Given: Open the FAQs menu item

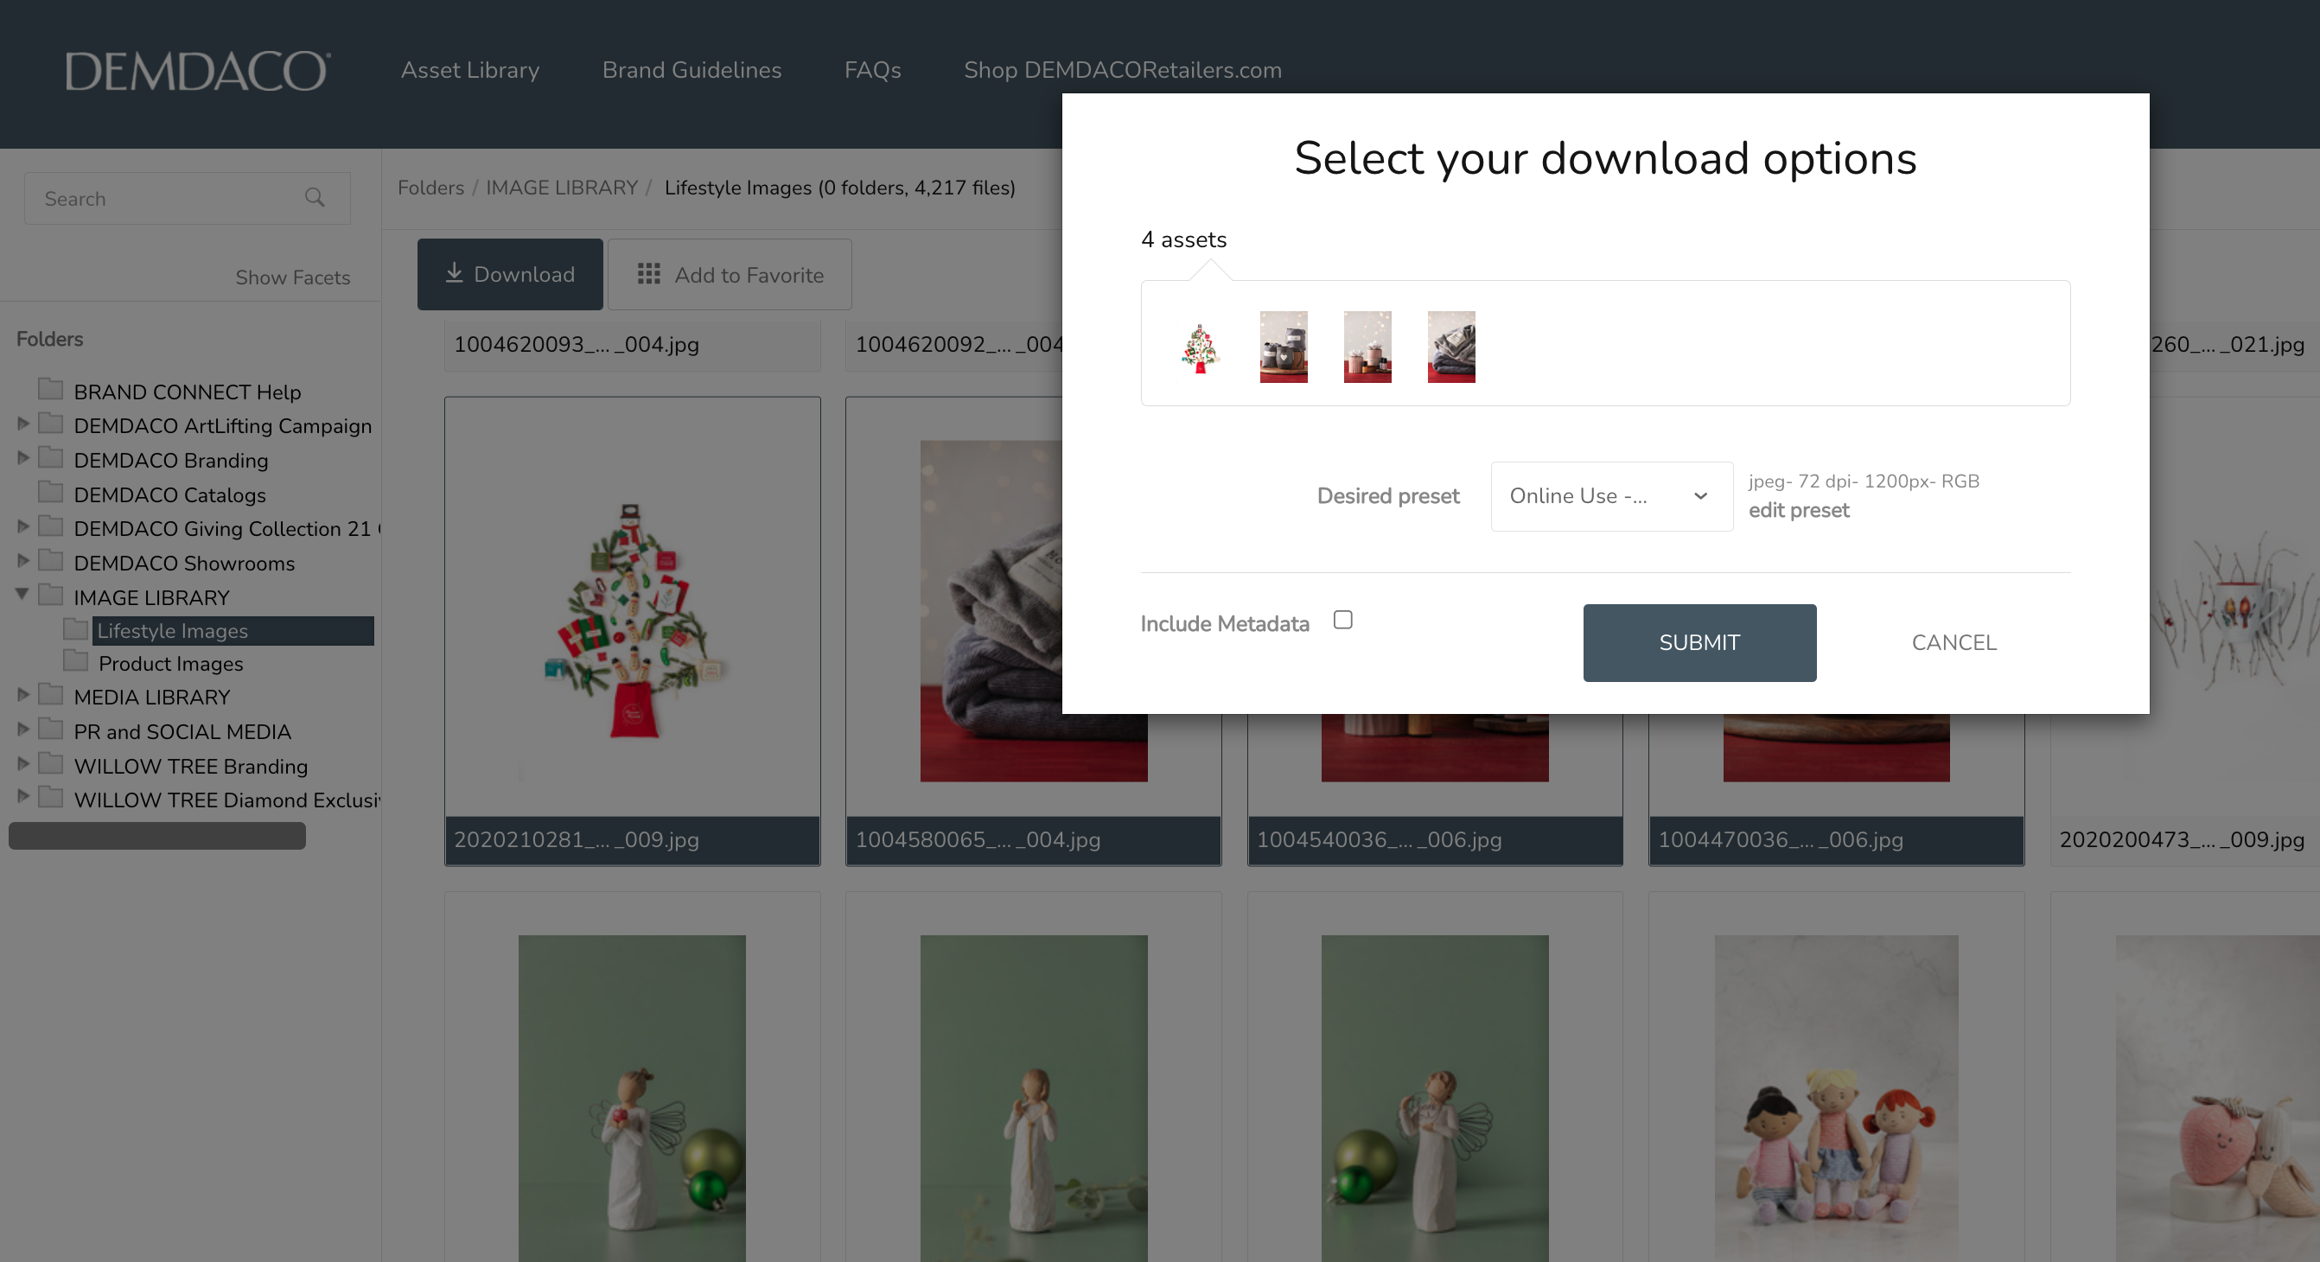Looking at the screenshot, I should click(873, 70).
